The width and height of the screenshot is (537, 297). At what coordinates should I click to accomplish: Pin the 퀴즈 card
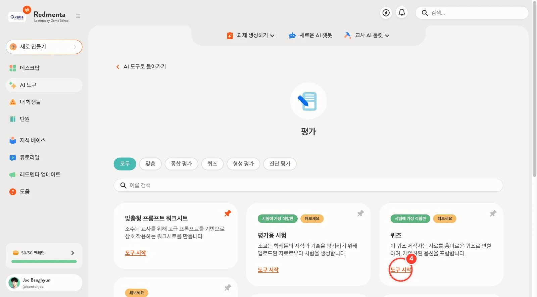493,213
